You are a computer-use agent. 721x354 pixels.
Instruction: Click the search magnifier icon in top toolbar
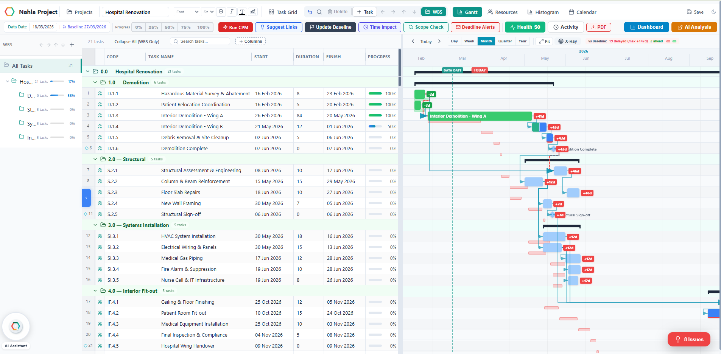(319, 12)
